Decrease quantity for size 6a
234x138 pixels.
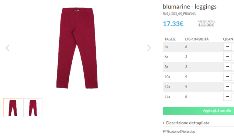pos(227,57)
